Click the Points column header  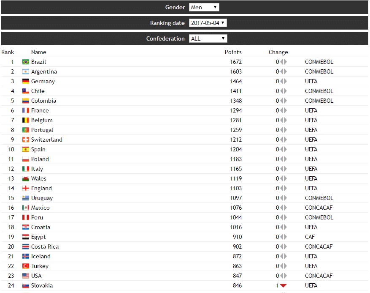233,52
